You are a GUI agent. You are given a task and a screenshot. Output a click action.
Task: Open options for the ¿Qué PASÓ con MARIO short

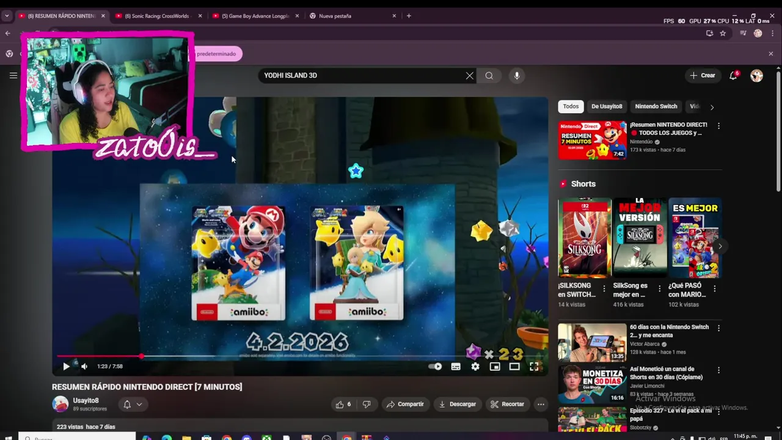coord(714,288)
